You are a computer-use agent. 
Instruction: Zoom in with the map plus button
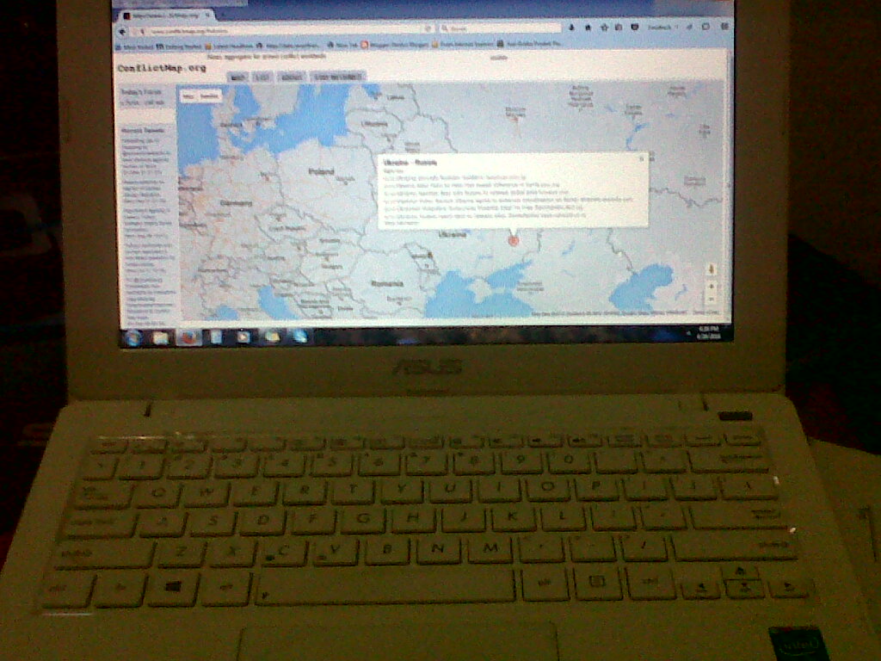[712, 287]
